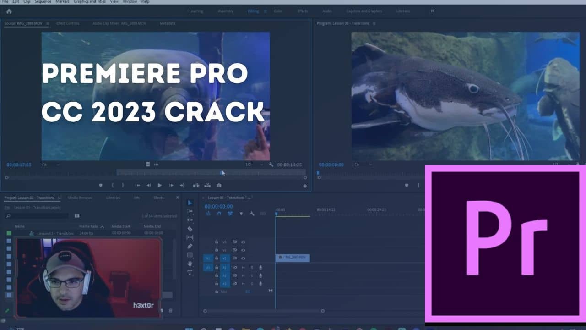Open the Markers menu
Viewport: 586px width, 330px height.
pyautogui.click(x=62, y=2)
